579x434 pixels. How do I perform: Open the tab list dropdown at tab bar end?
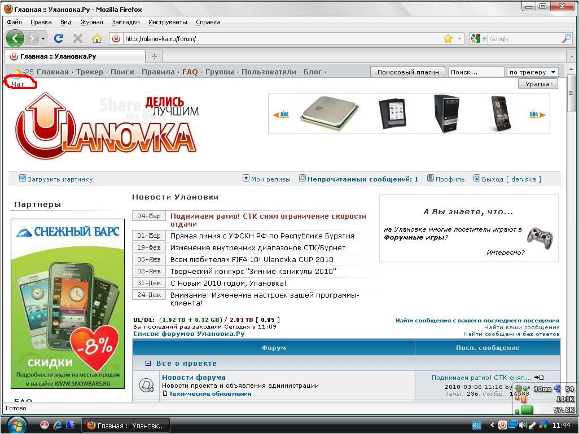tap(572, 56)
